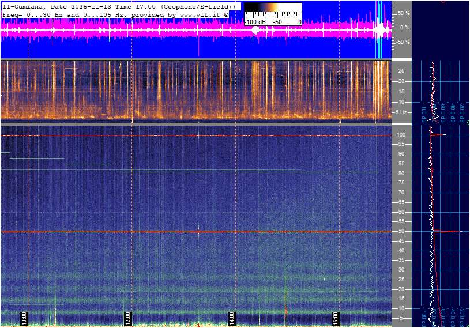Click the 100 Hz mark on frequency axis

tap(401, 135)
